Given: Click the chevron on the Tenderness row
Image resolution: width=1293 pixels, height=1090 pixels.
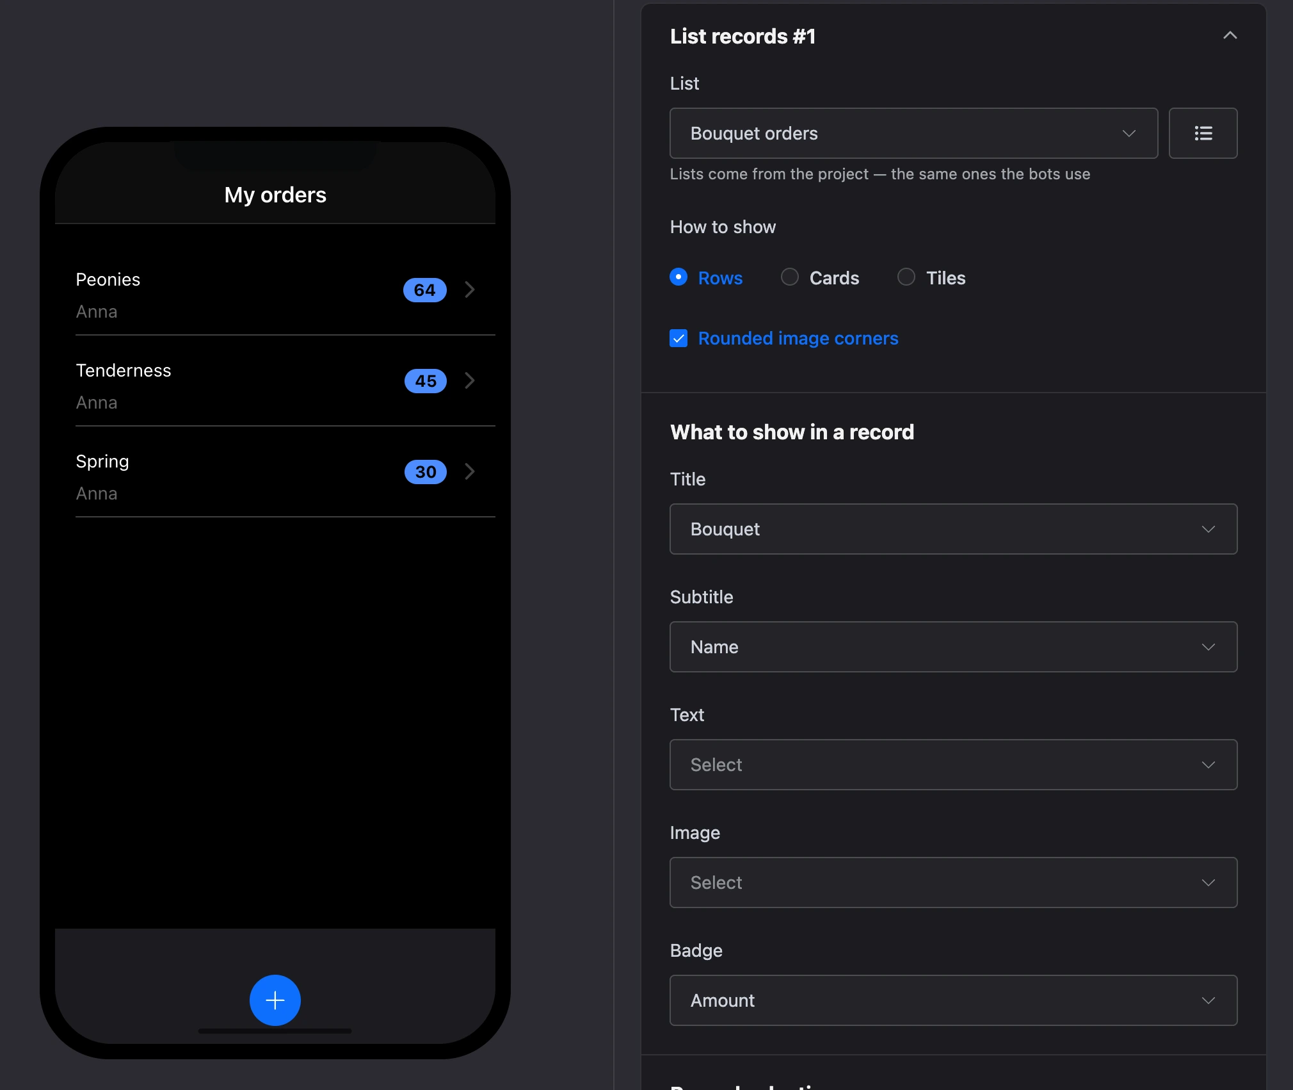Looking at the screenshot, I should click(x=470, y=380).
